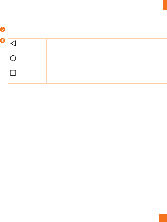The height and width of the screenshot is (222, 167).
Task: Click the empty cell beside Home icon
Action: point(107,60)
